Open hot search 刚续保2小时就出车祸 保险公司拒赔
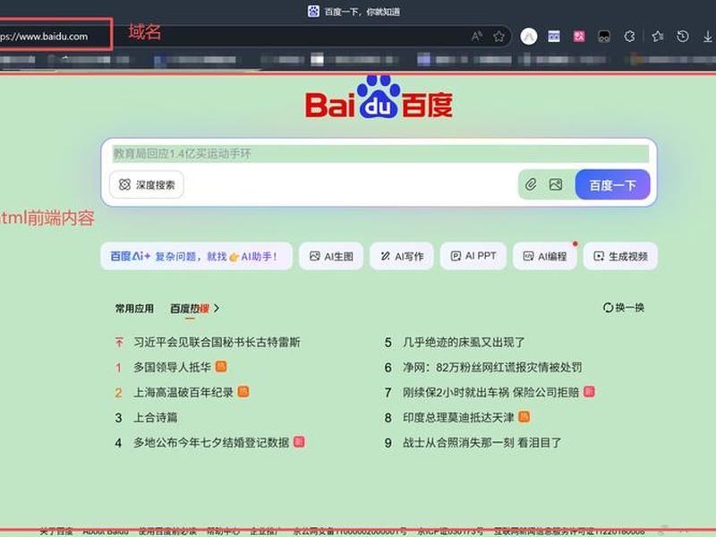Screen dimensions: 716x537 pyautogui.click(x=490, y=392)
